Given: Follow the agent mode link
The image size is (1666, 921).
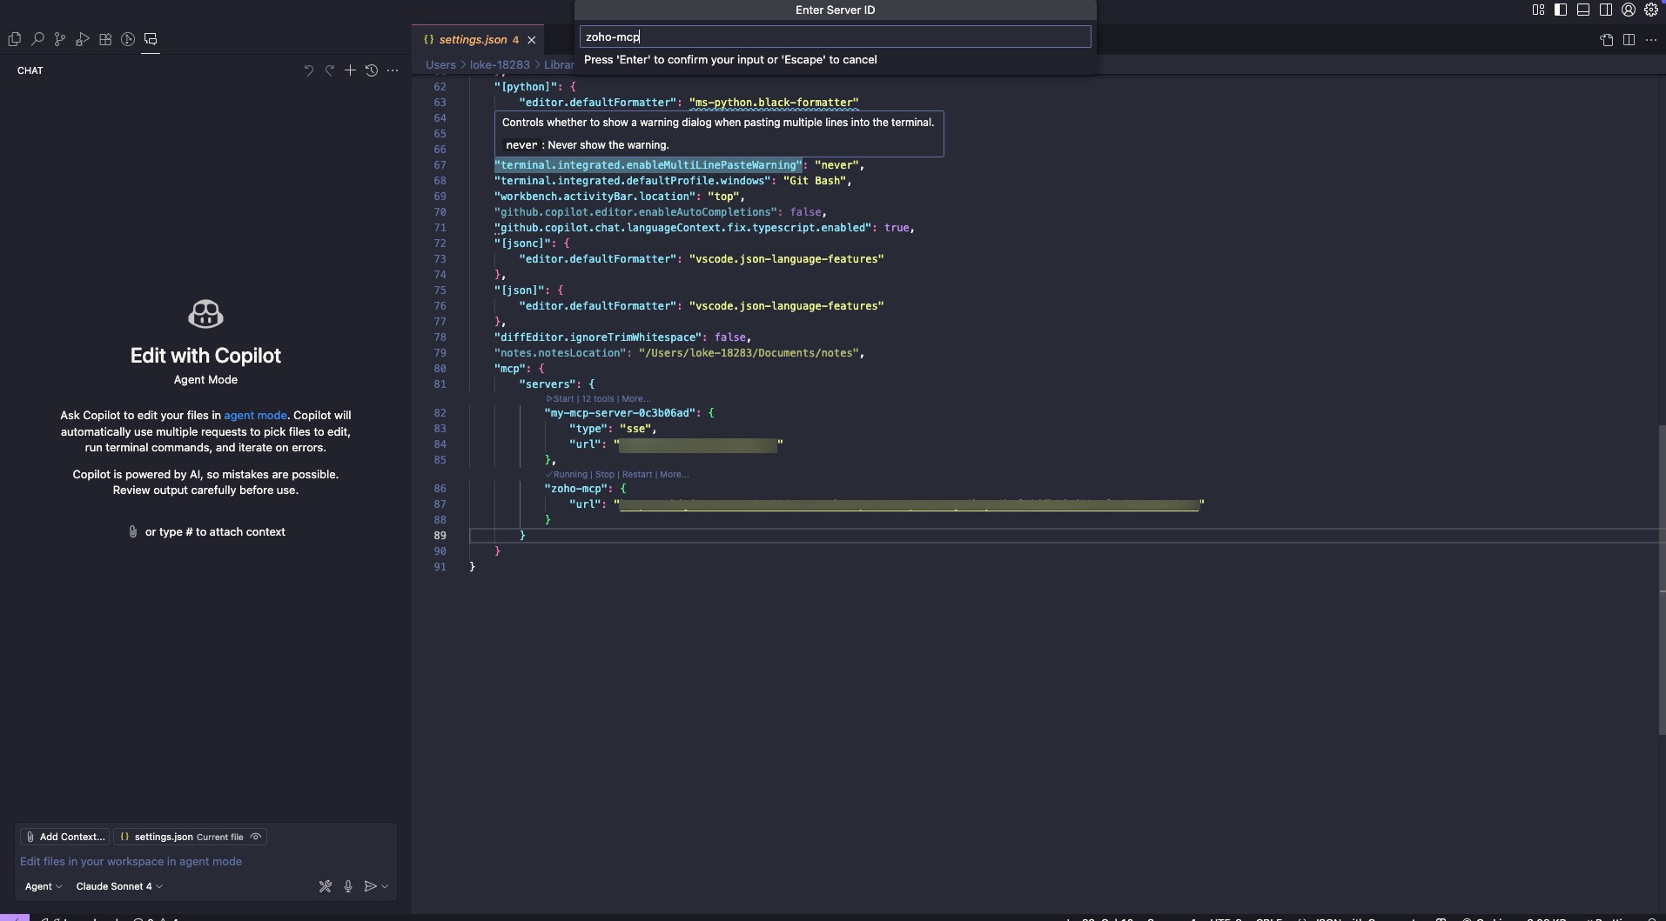Looking at the screenshot, I should click(255, 416).
